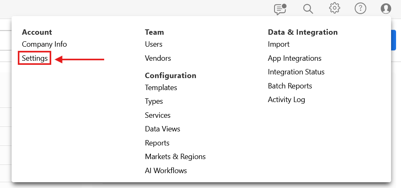View Integration Status

pos(296,72)
